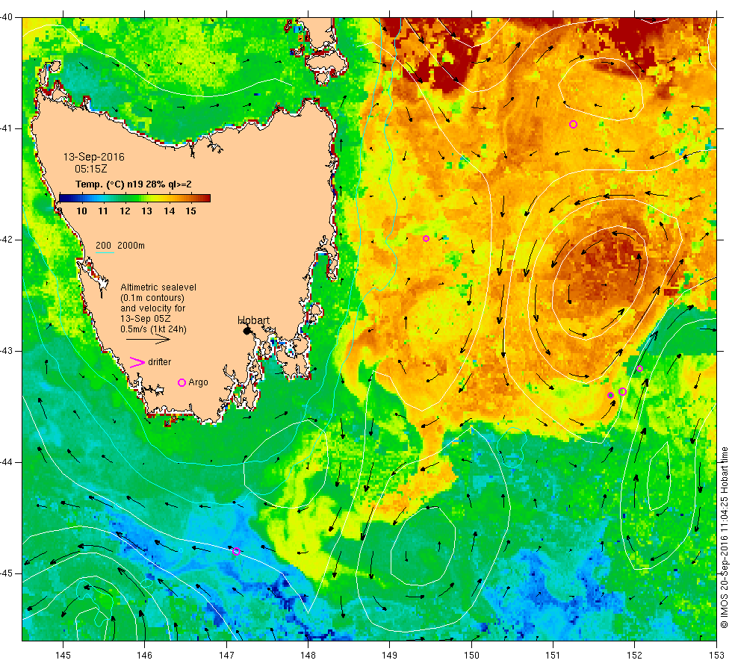Click the Argo circle just past 152°E longitude
Viewport: 732px width, 672px height.
click(x=639, y=369)
